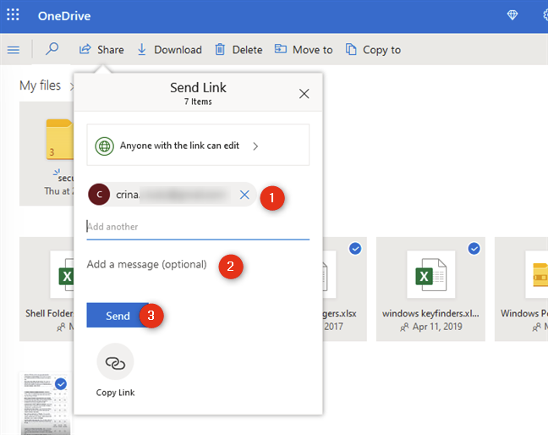This screenshot has height=435, width=548.
Task: Click the windows keyfinders.xl... file name
Action: click(430, 313)
